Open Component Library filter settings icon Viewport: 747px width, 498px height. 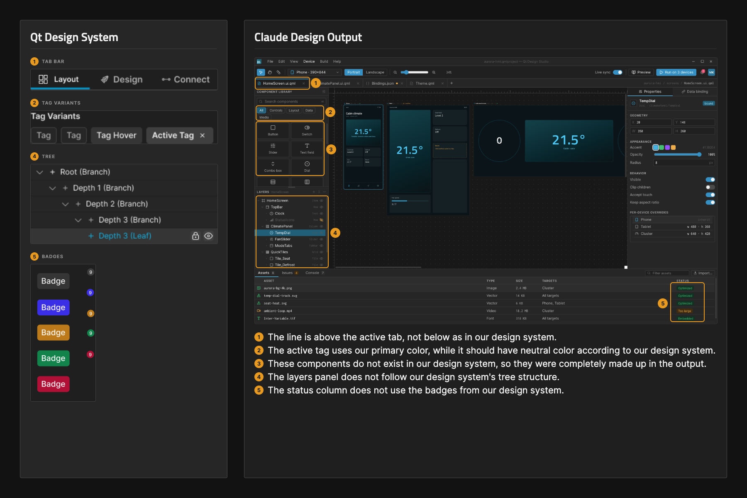(x=324, y=92)
